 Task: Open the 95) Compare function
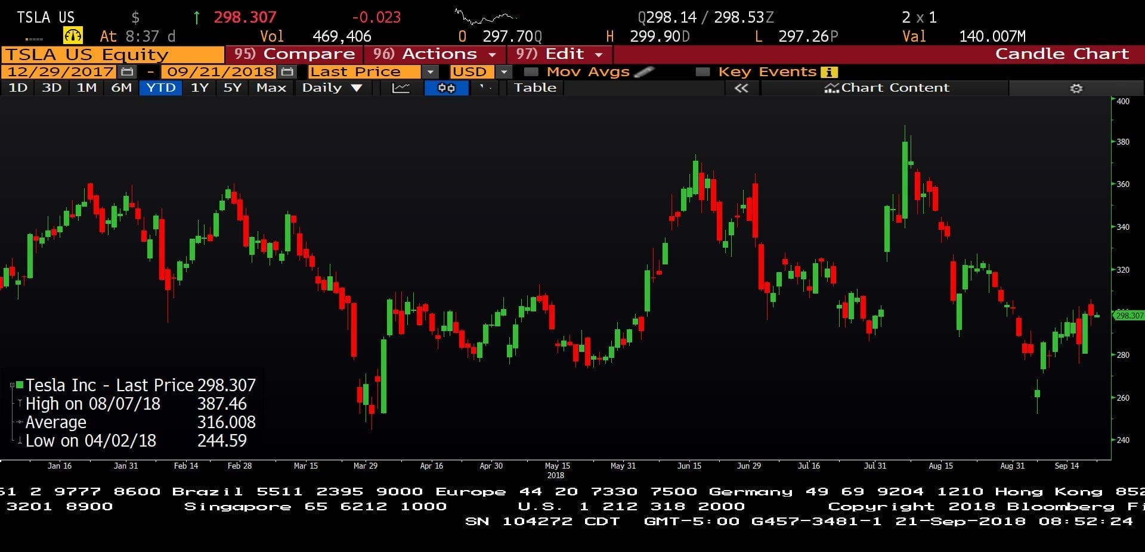point(294,54)
